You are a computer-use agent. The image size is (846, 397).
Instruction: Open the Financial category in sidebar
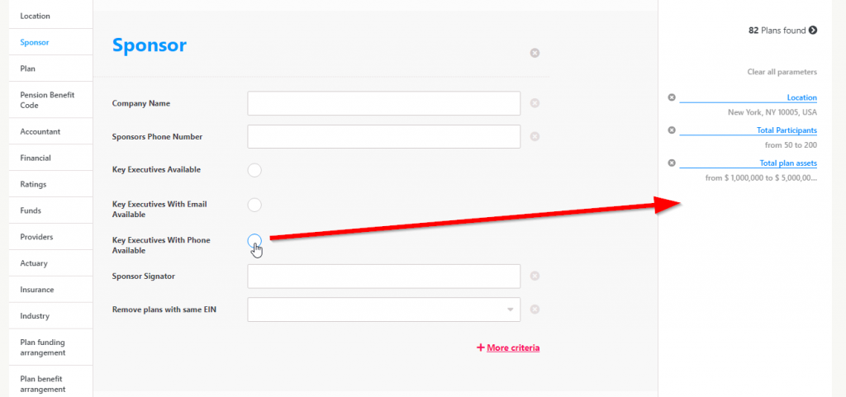(36, 158)
